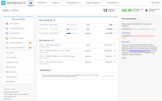Click the clock icon for Clock In
This screenshot has height=101, width=162.
click(7, 28)
